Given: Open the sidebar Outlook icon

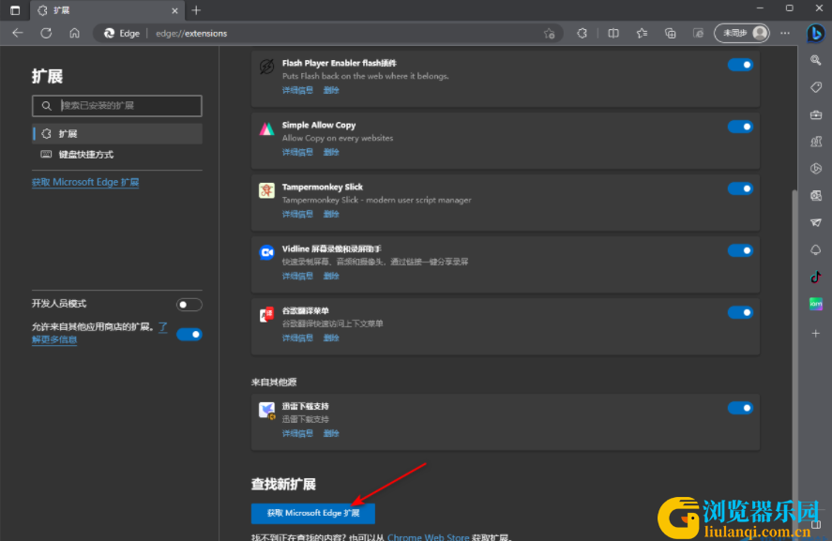Looking at the screenshot, I should (x=816, y=196).
